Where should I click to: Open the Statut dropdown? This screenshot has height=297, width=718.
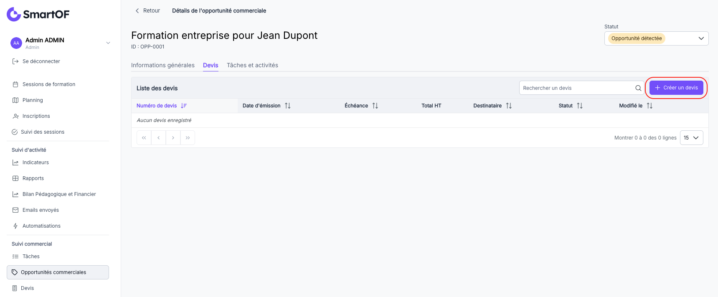pos(656,38)
